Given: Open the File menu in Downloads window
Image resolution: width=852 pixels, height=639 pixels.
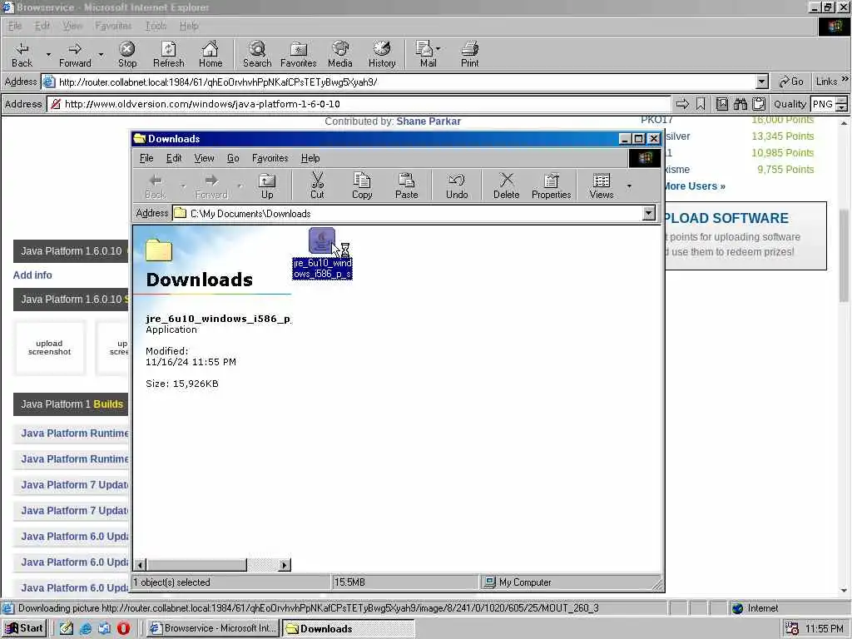Looking at the screenshot, I should point(146,158).
